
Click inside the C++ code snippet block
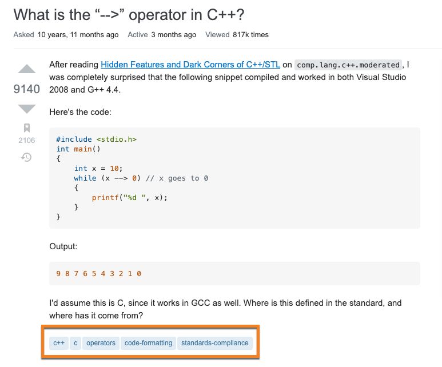[x=234, y=178]
